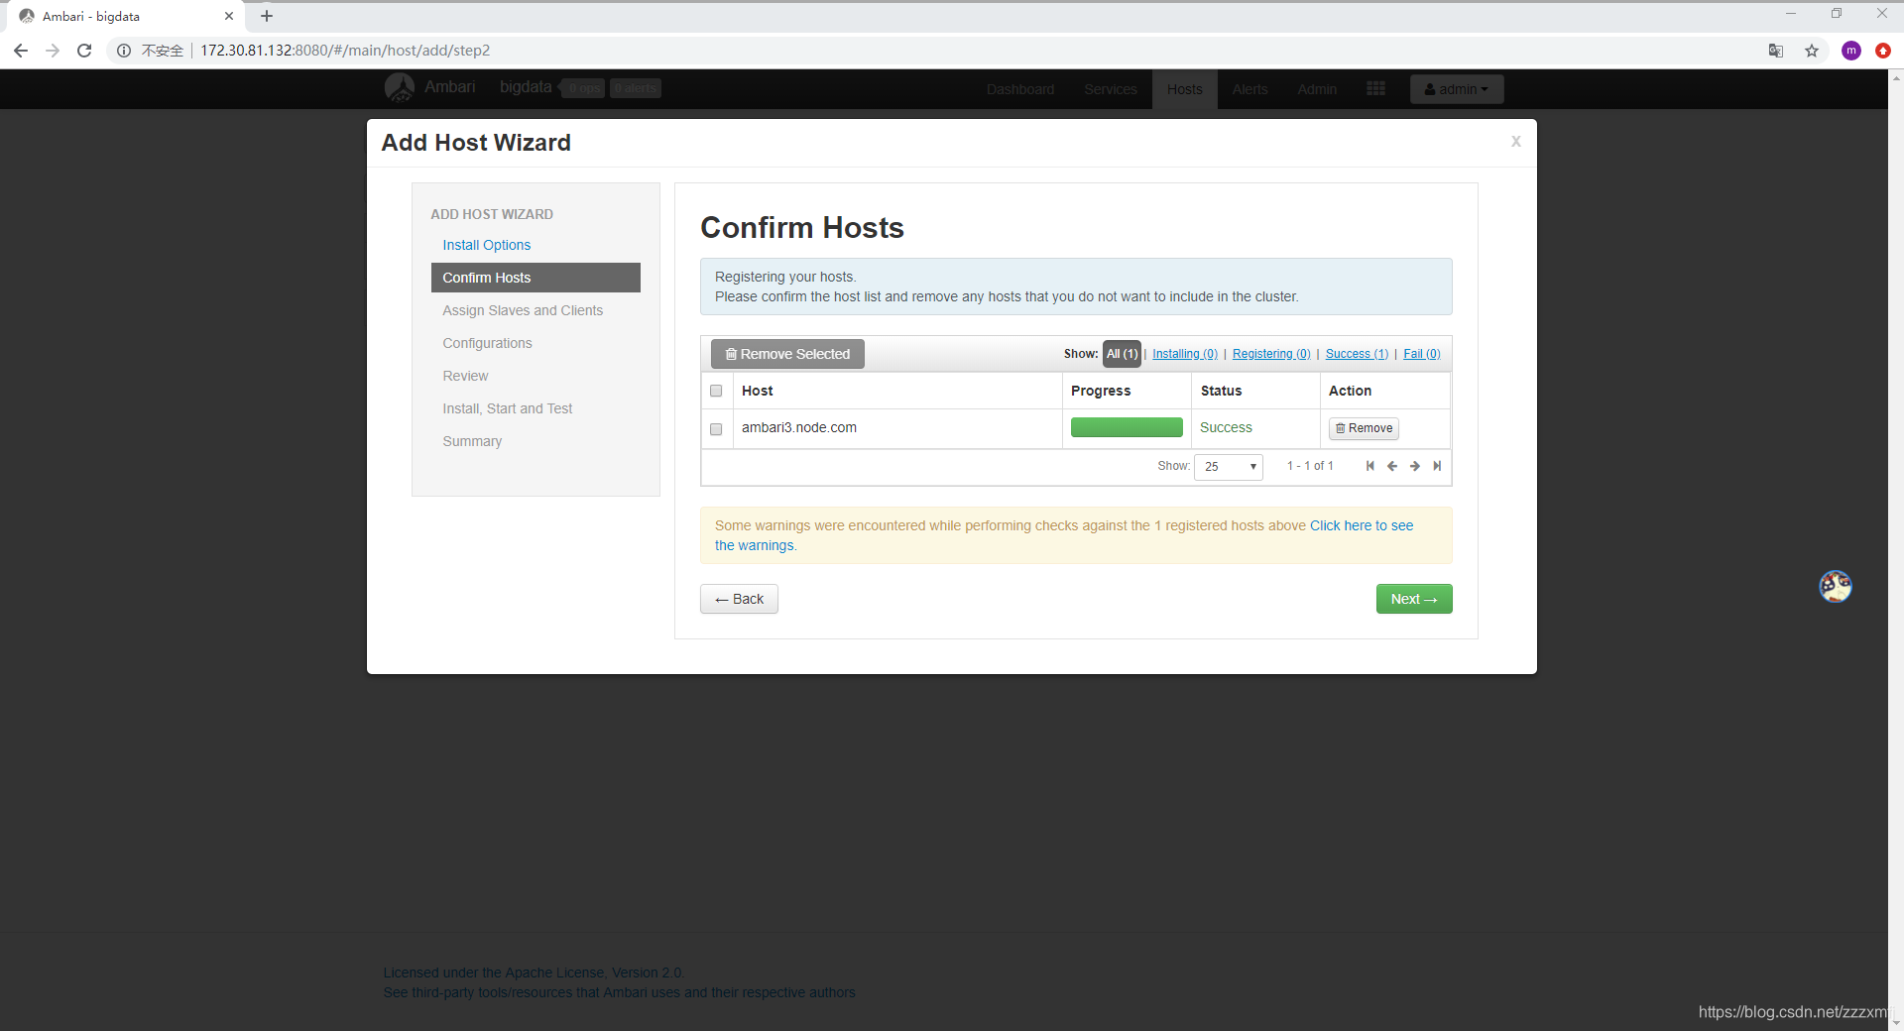This screenshot has width=1904, height=1031.
Task: Open Alerts in the top navigation
Action: point(1250,89)
